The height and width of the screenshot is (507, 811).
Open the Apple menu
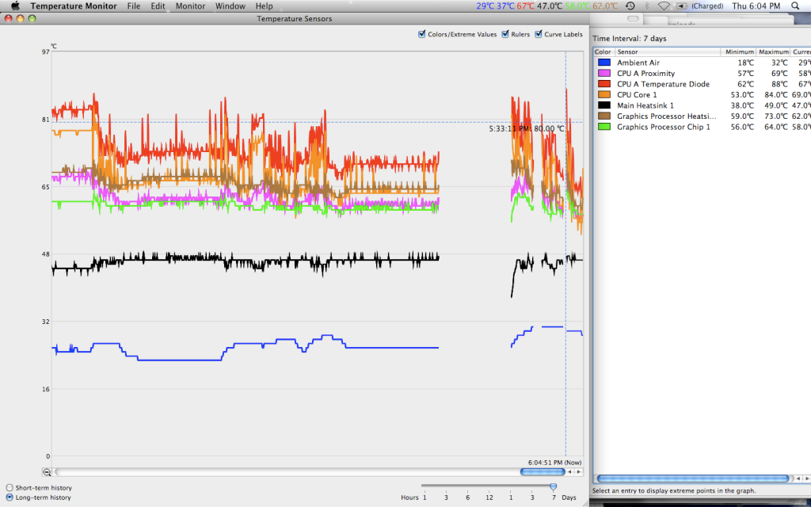click(14, 6)
